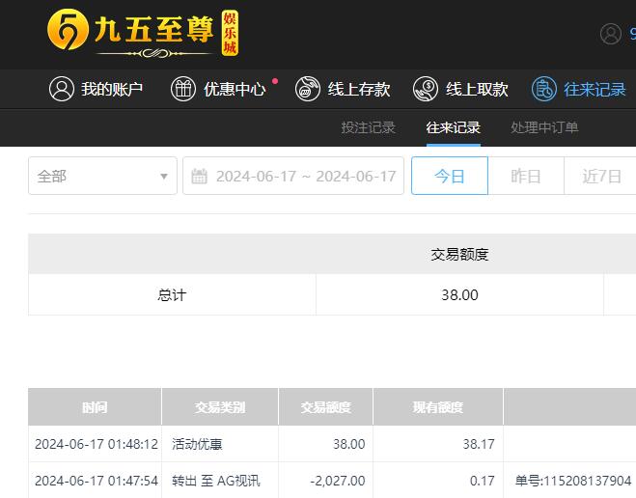Screen dimensions: 636x498
Task: Click the 交易类别 column header
Action: pyautogui.click(x=220, y=406)
